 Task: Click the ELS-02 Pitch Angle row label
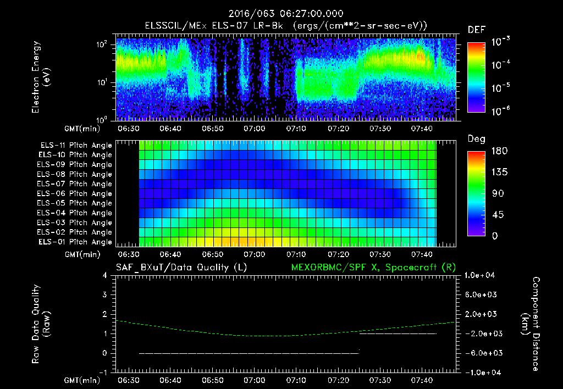[x=75, y=232]
